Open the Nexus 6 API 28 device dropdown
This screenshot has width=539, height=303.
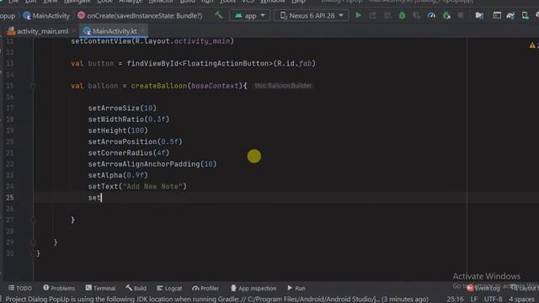point(311,15)
